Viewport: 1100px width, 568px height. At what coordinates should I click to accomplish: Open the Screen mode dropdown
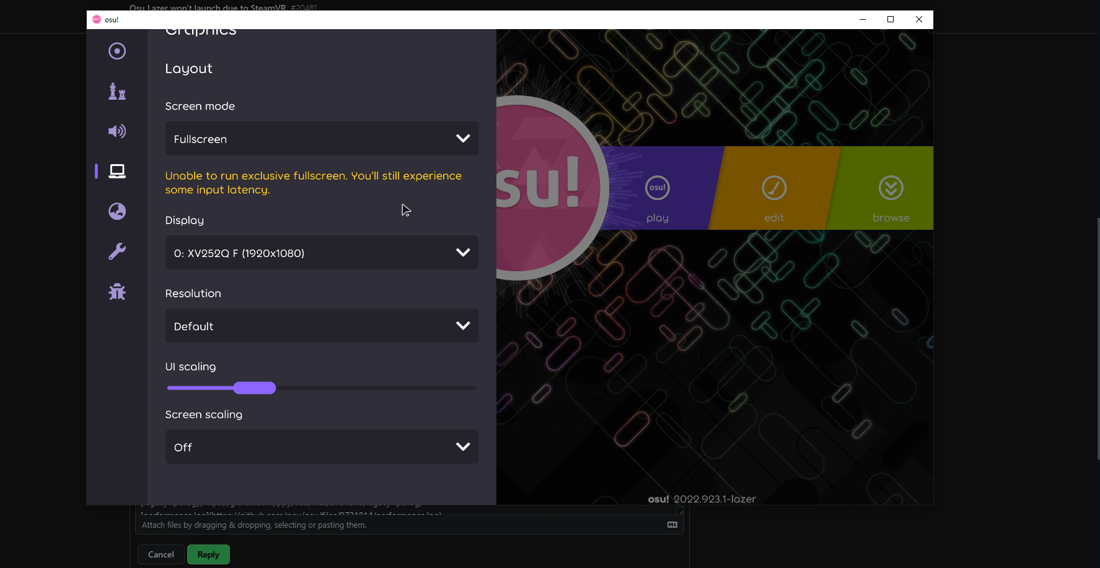321,139
